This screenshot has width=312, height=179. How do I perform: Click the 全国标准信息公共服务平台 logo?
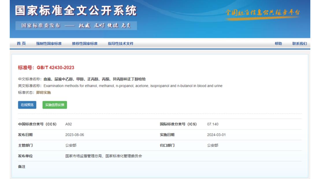click(262, 13)
